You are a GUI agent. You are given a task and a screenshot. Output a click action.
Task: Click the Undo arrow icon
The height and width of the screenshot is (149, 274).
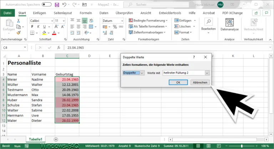64,5
